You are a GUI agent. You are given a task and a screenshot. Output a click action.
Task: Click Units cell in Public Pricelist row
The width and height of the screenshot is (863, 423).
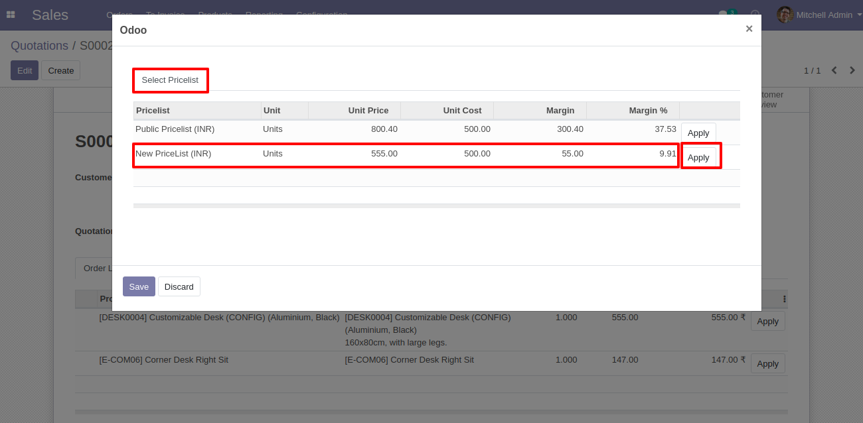[273, 129]
